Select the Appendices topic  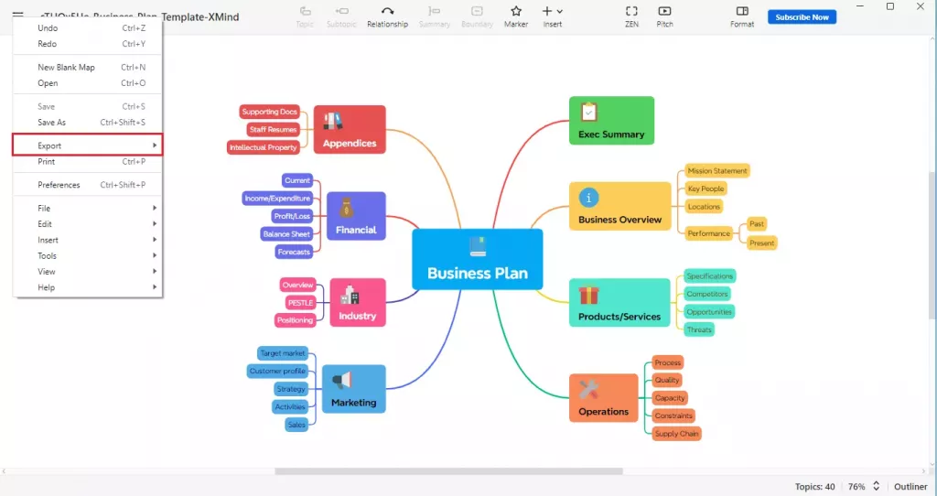click(350, 130)
